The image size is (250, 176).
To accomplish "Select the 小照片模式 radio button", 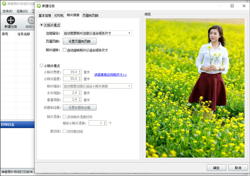I will 41,65.
